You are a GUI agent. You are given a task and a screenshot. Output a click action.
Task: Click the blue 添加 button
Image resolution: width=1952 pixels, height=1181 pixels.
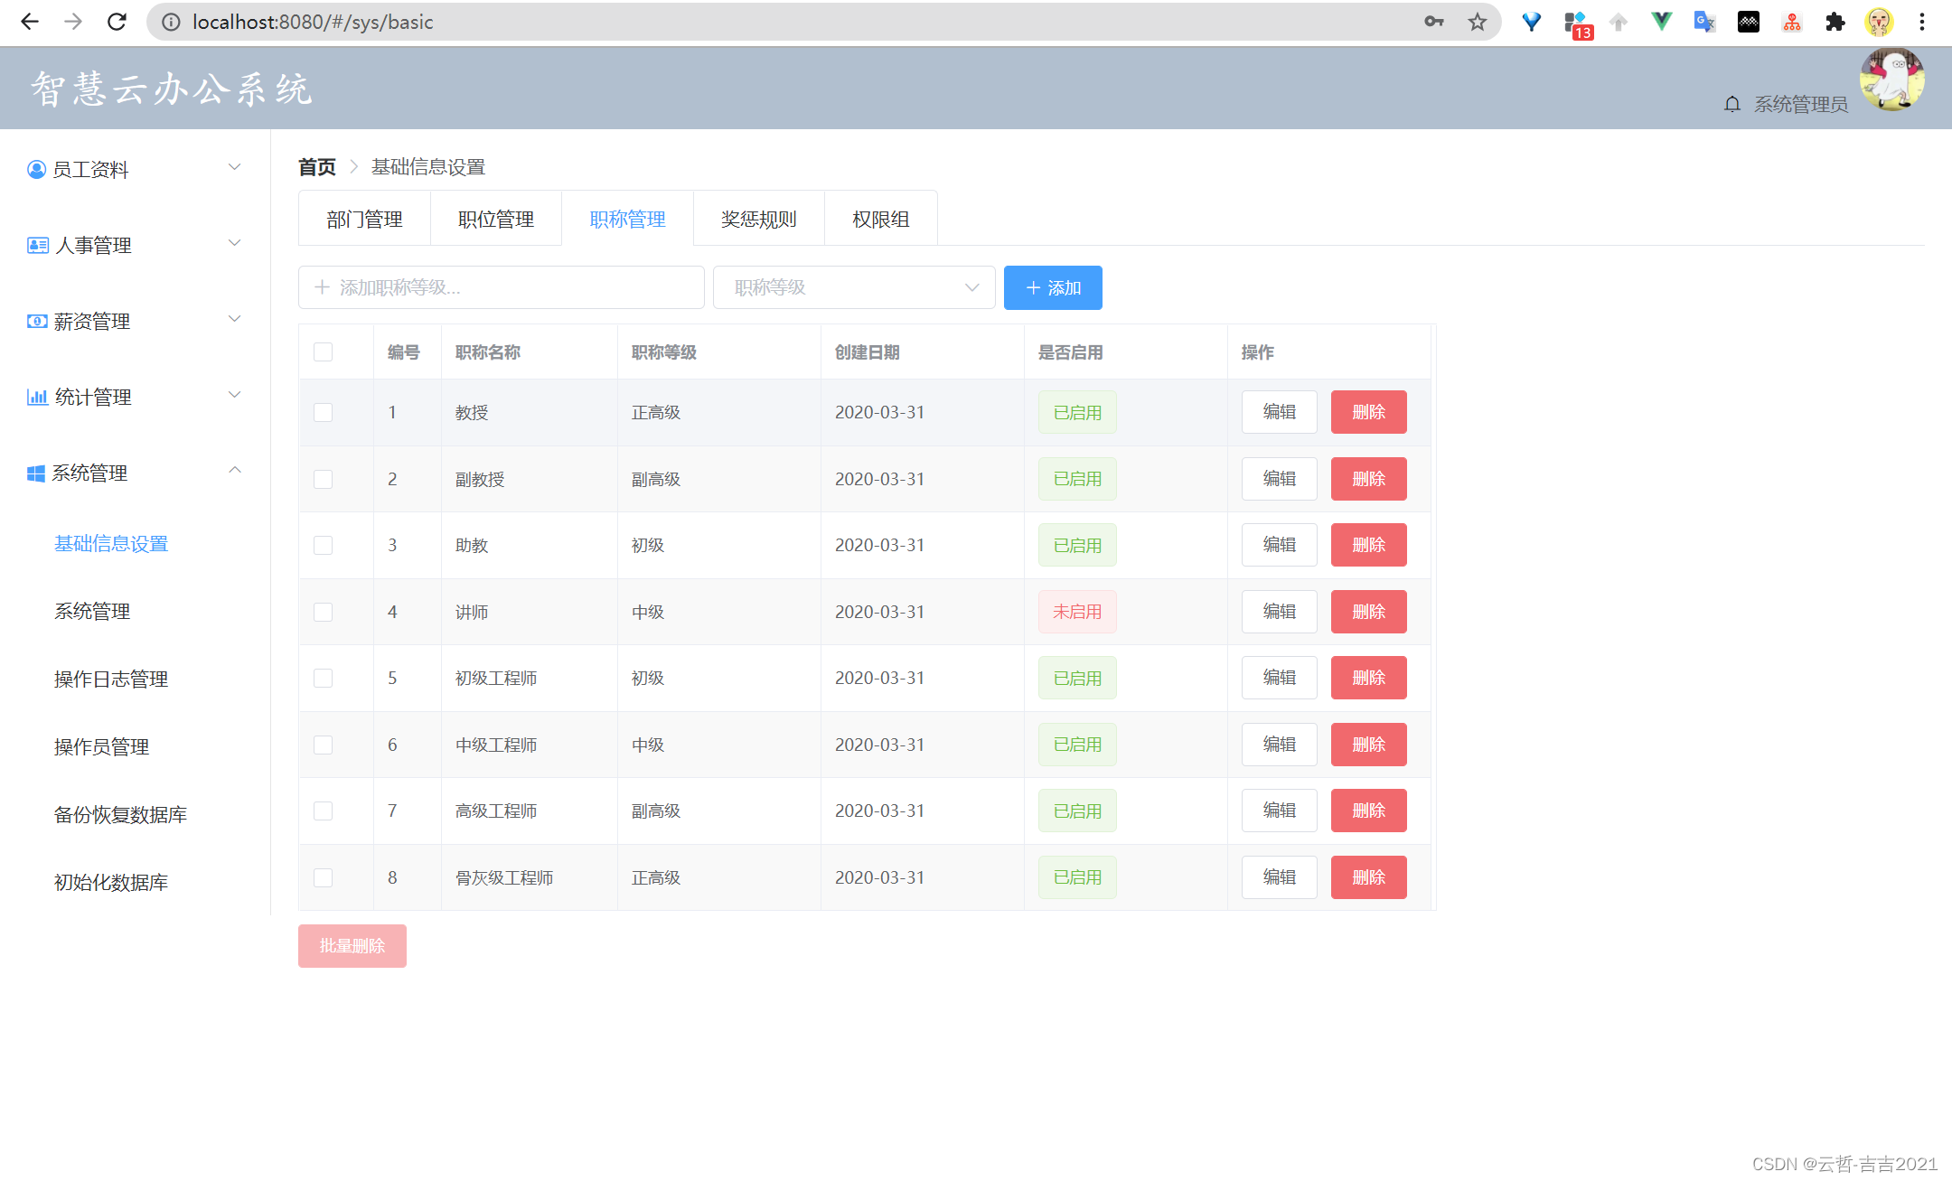tap(1053, 287)
